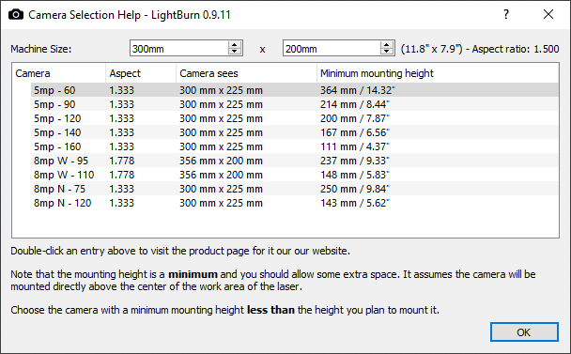Click the 111 mm / 4.37" height value
571x354 pixels.
355,146
